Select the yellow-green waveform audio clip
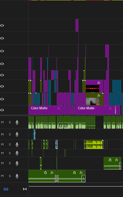The height and width of the screenshot is (197, 123). pos(95,144)
